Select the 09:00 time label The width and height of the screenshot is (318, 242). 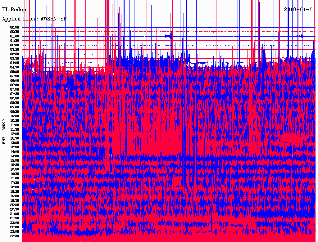coord(15,107)
